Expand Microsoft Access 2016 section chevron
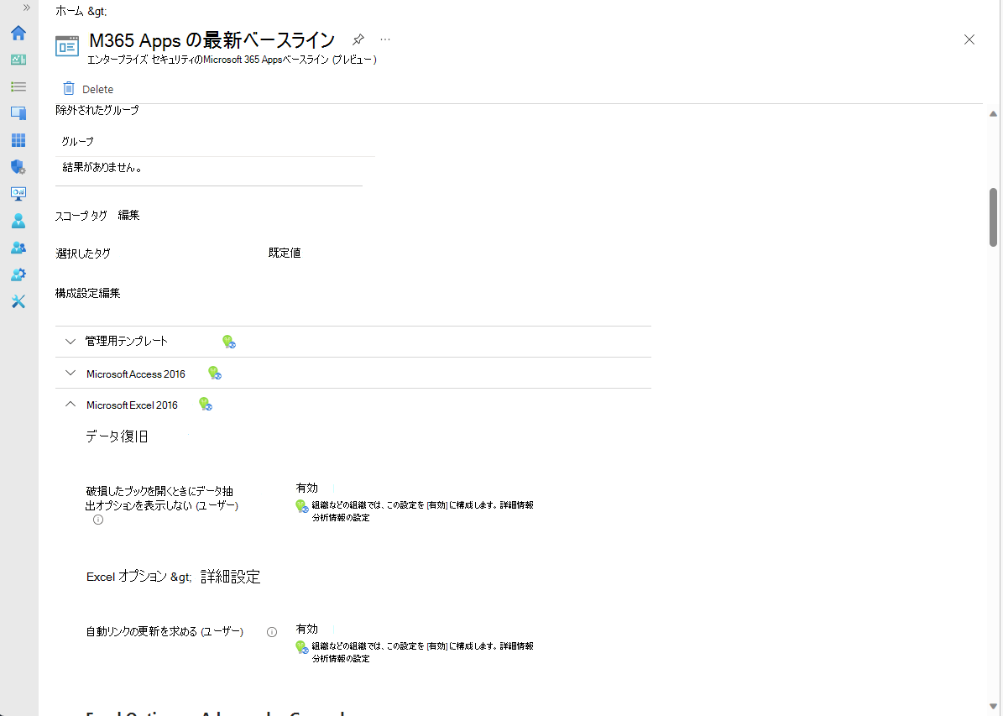This screenshot has width=1003, height=716. coord(71,373)
